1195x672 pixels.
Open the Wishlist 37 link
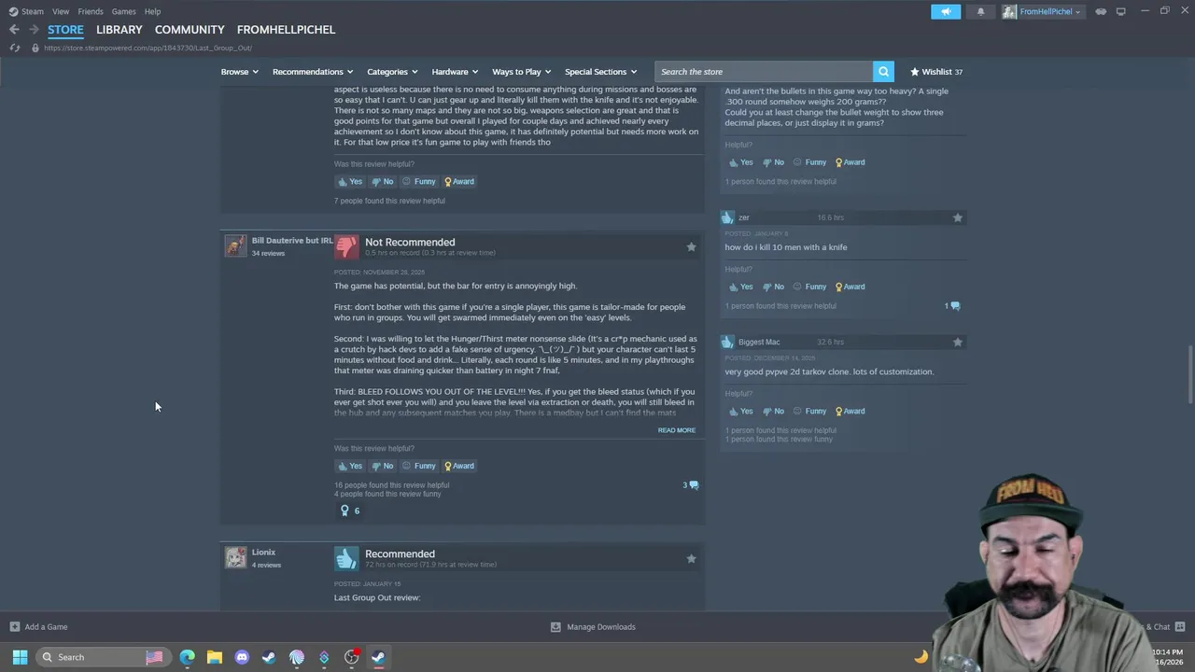pos(936,72)
